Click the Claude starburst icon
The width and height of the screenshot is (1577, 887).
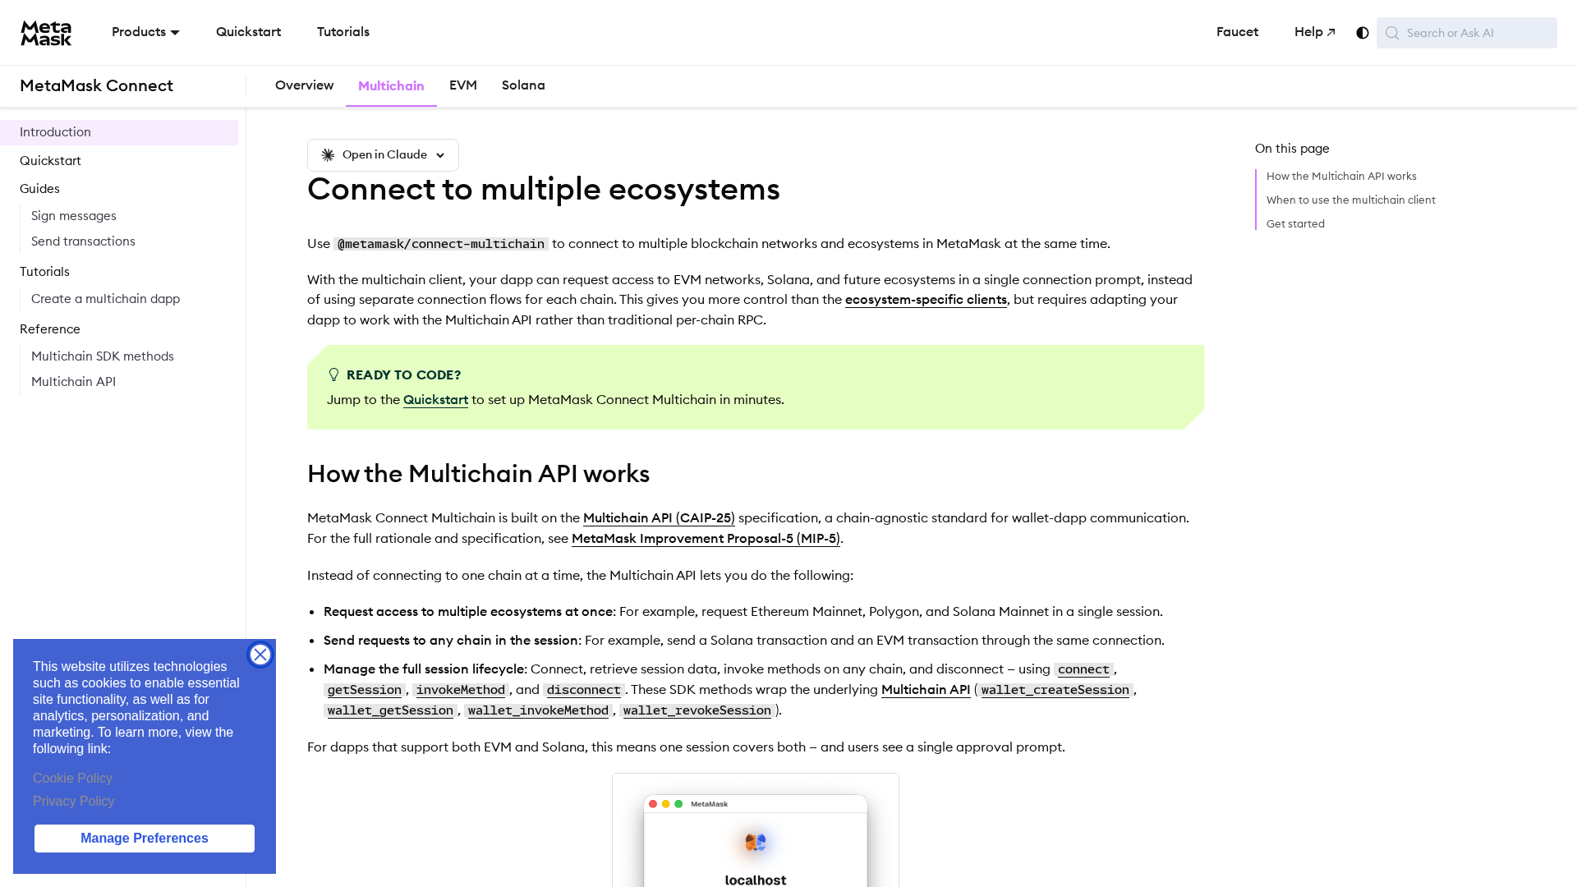pos(328,155)
